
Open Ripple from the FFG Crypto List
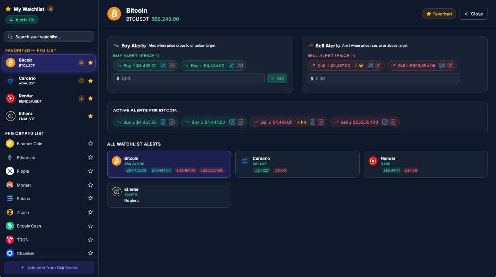tap(49, 171)
